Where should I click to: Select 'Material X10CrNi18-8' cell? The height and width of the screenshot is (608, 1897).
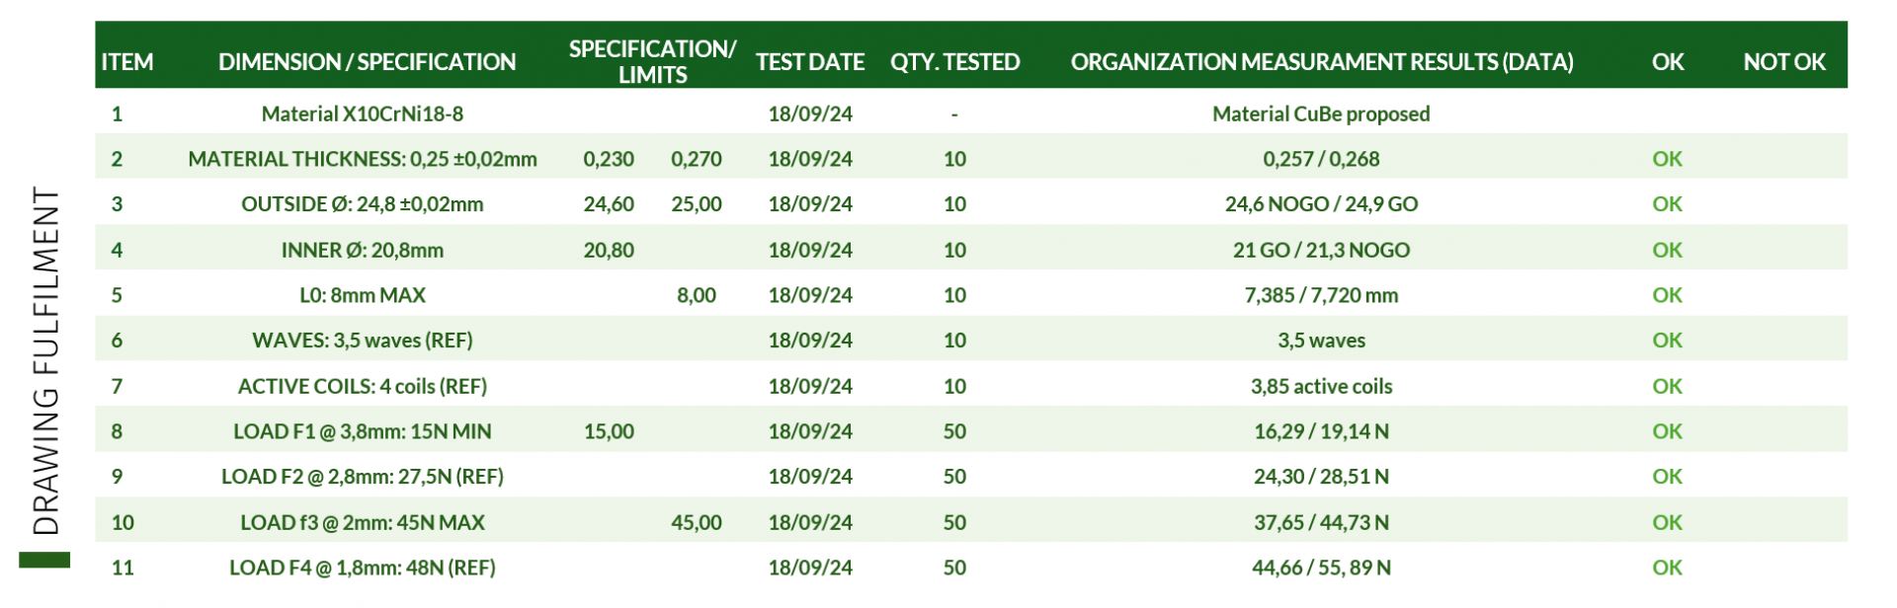363,114
